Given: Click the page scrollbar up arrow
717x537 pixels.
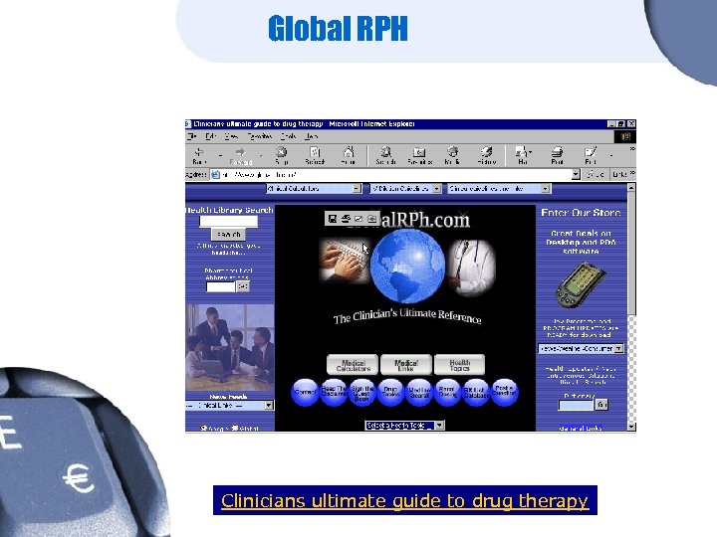Looking at the screenshot, I should coord(631,187).
